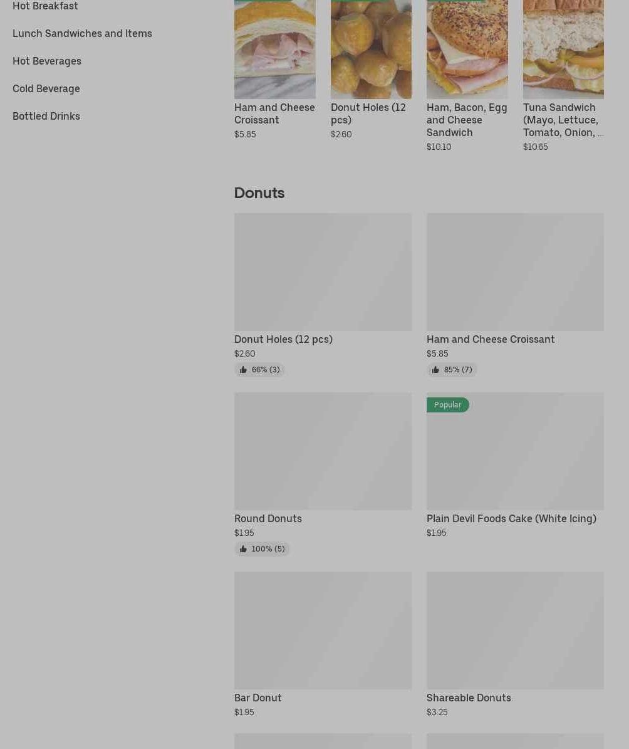Open featured Donut Holes photo card
Image resolution: width=629 pixels, height=749 pixels.
[x=371, y=49]
